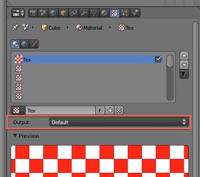This screenshot has width=200, height=177.
Task: Open the editor type selector button
Action: click(x=18, y=13)
